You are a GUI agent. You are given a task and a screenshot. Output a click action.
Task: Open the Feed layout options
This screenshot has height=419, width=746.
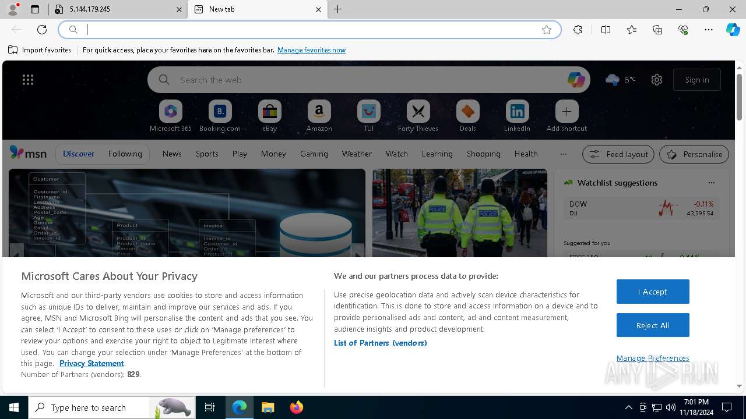point(618,154)
